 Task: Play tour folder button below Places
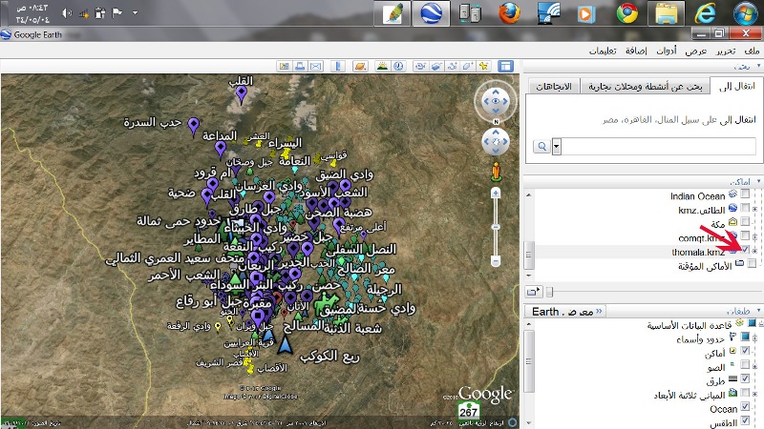tap(535, 292)
